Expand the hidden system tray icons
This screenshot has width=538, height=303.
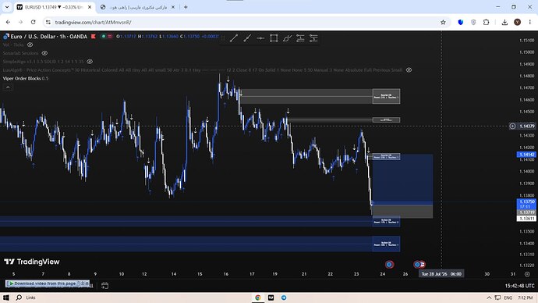[x=489, y=298]
